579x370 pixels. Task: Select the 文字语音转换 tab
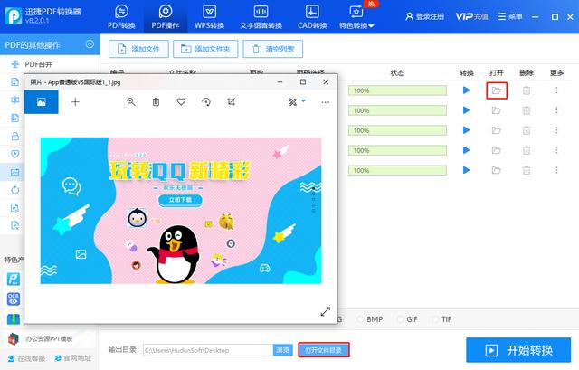(261, 17)
